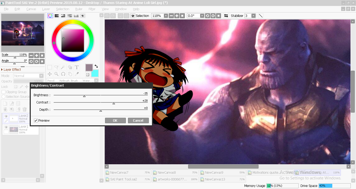Open the Stabilizer value dropdown

click(253, 16)
